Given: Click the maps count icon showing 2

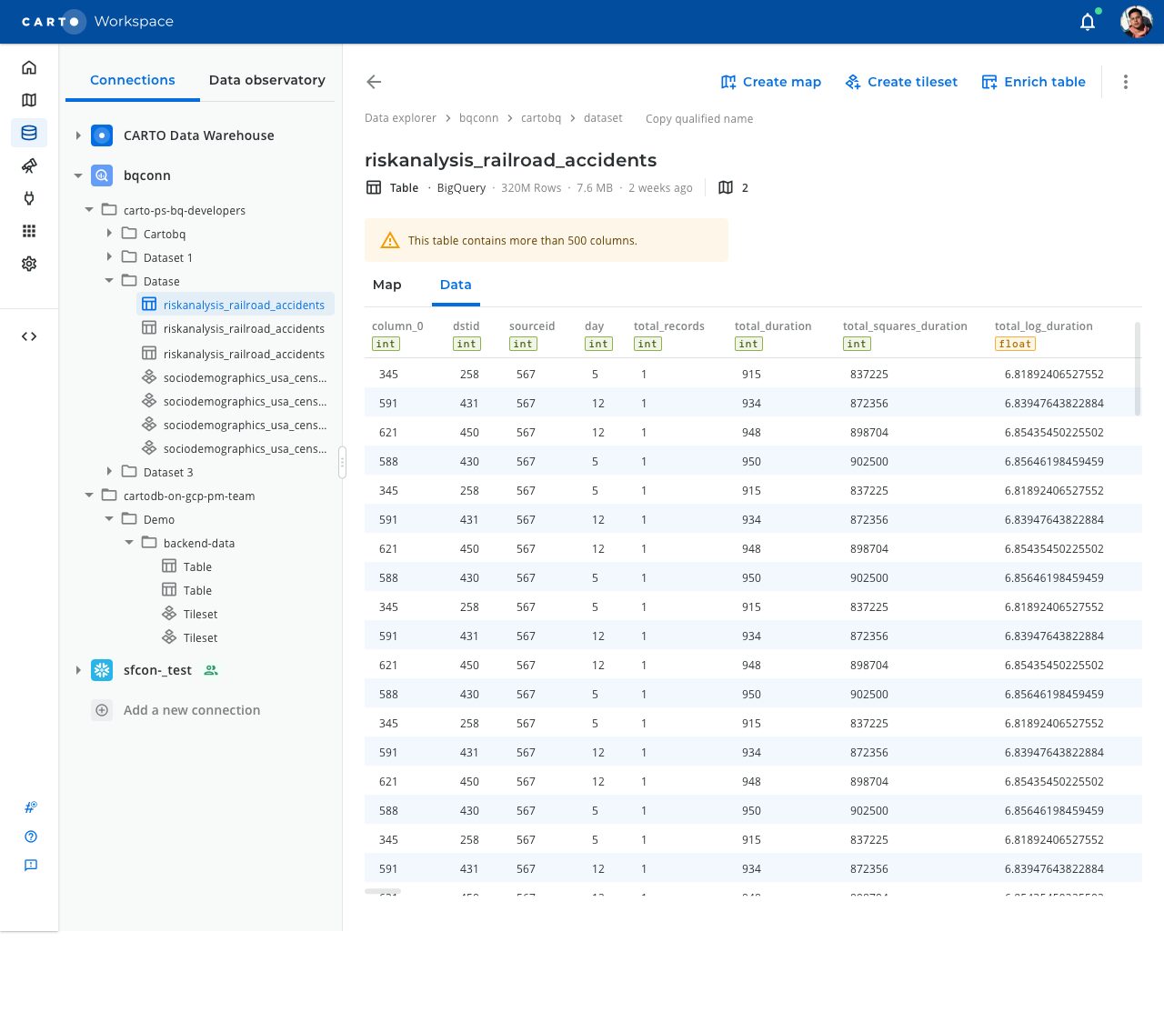Looking at the screenshot, I should 726,187.
